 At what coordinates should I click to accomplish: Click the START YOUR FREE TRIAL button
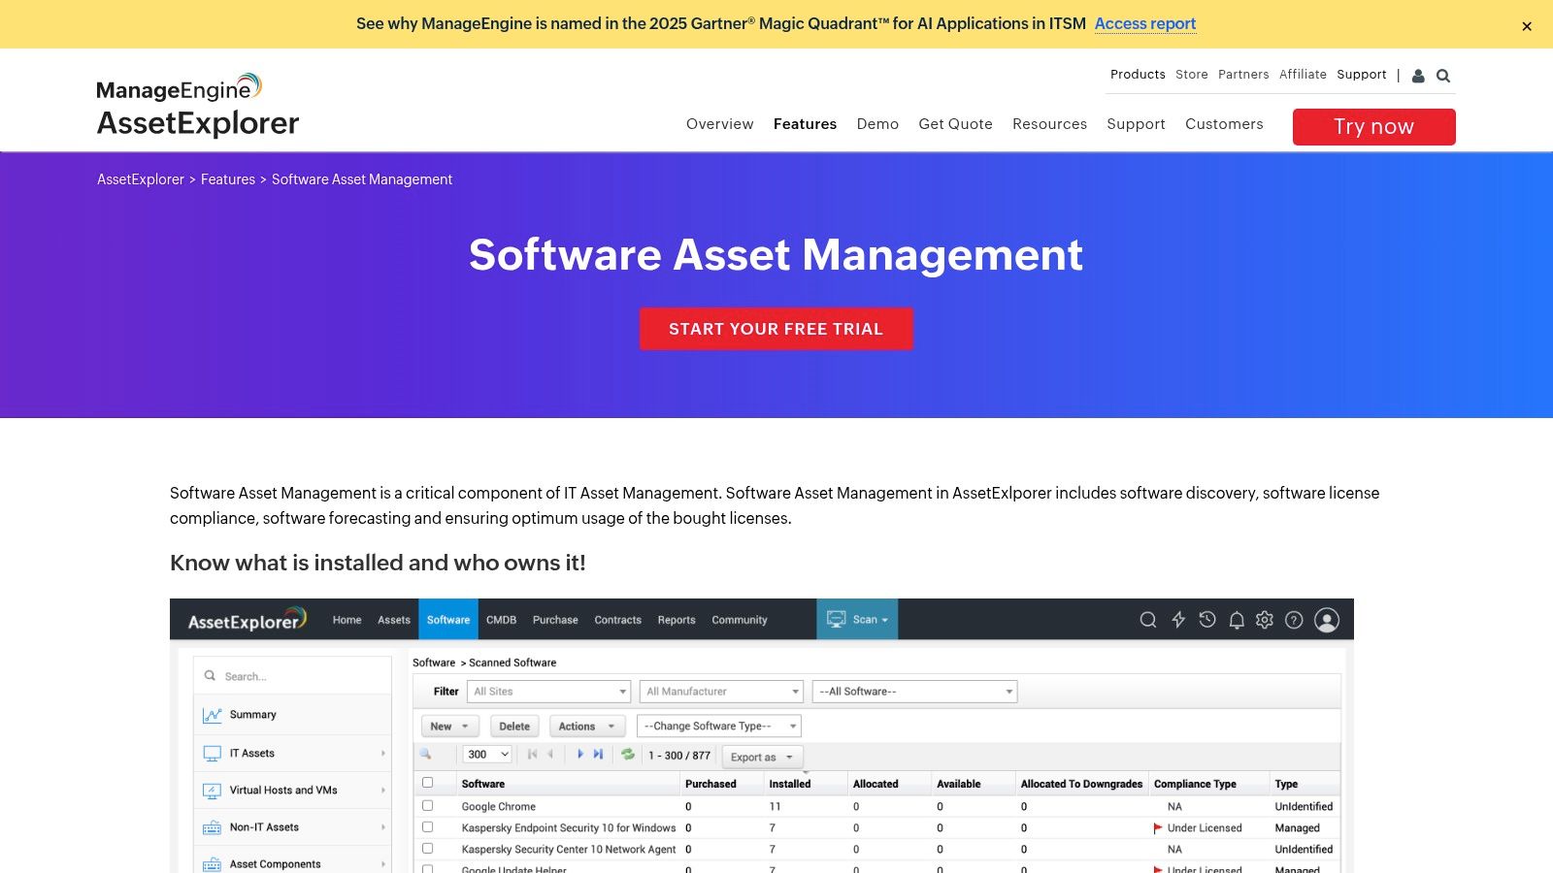pos(776,328)
